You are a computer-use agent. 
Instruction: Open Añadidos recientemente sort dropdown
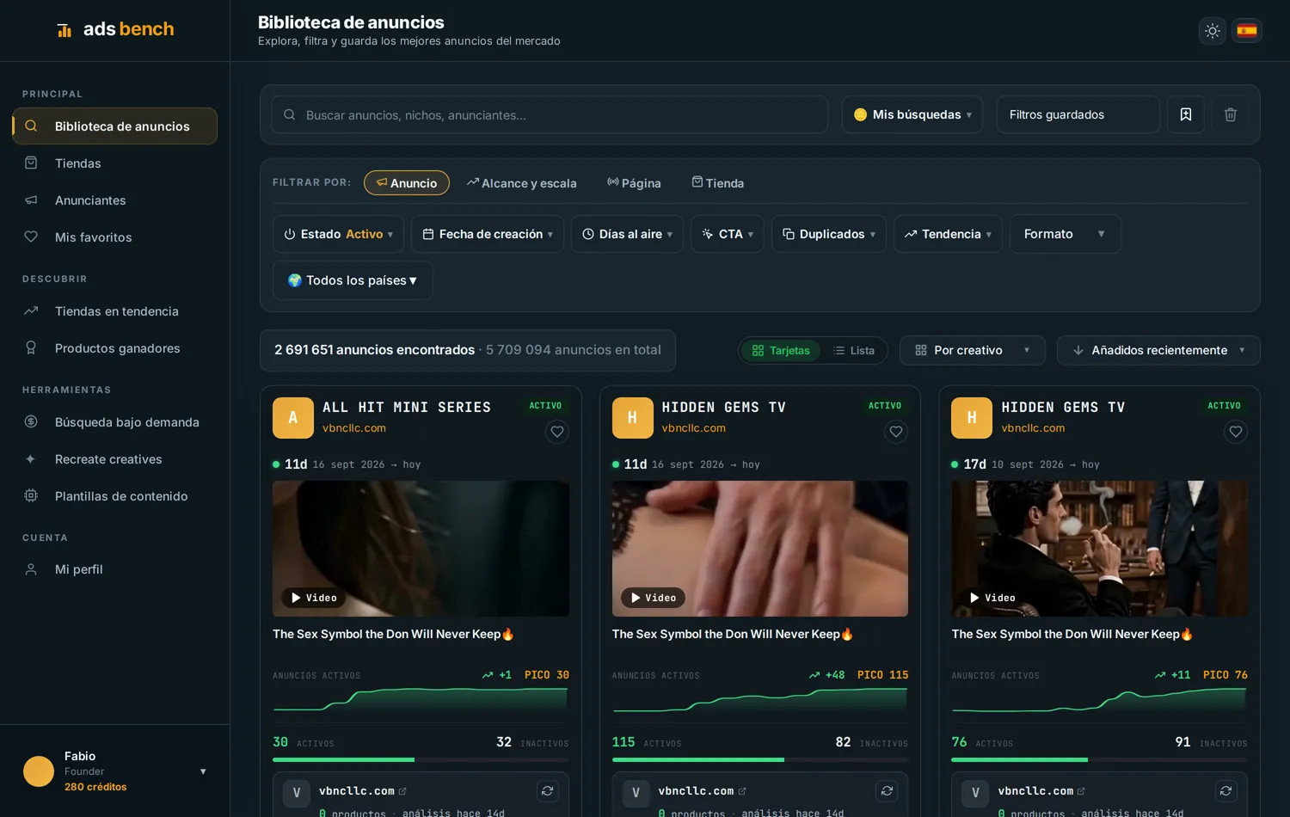pos(1158,350)
